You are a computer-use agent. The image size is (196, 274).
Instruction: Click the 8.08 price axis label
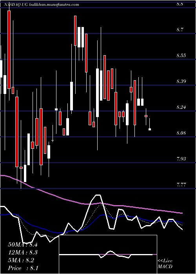point(181,133)
